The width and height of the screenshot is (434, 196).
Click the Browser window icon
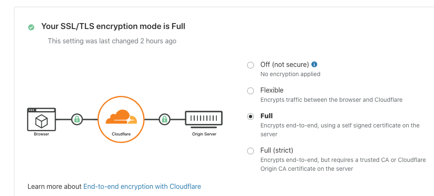point(41,119)
